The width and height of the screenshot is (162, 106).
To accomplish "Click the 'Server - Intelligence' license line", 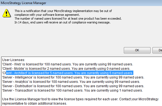I will [x=73, y=77].
